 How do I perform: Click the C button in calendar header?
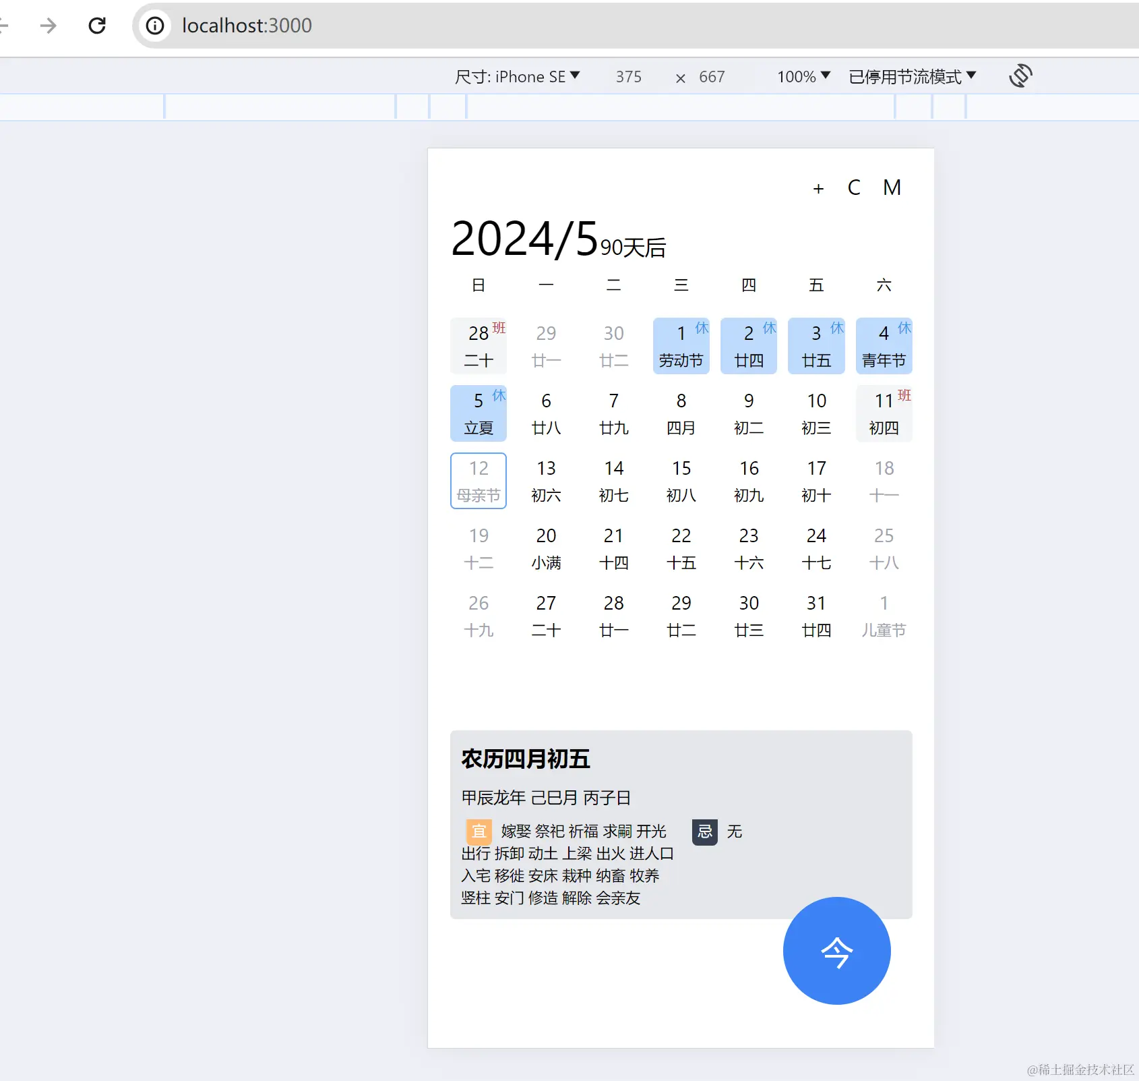pos(854,187)
